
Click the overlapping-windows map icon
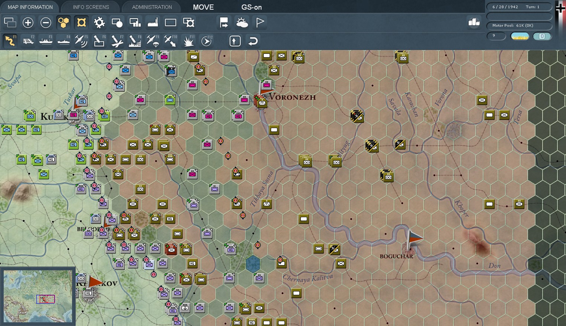(x=10, y=23)
